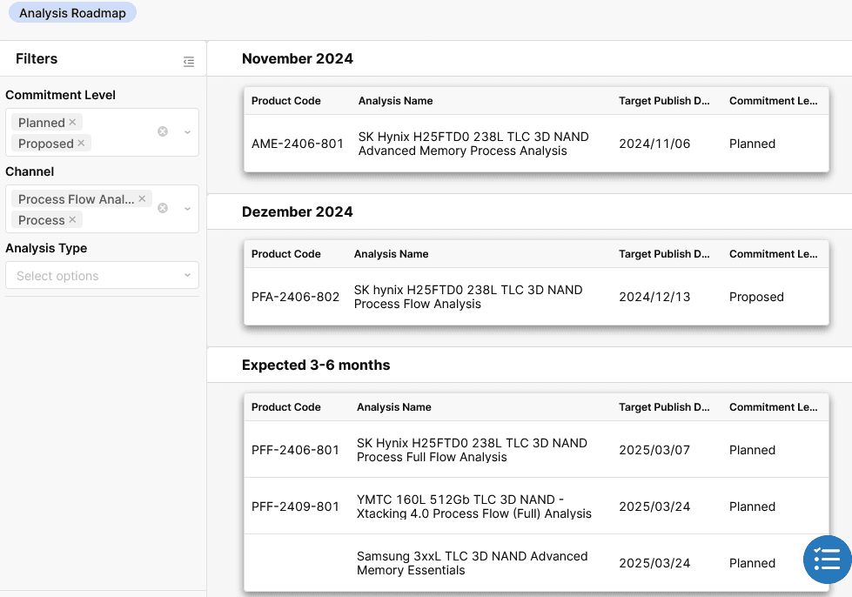Clear all Commitment Level selections
Image resolution: width=852 pixels, height=597 pixels.
(x=163, y=132)
